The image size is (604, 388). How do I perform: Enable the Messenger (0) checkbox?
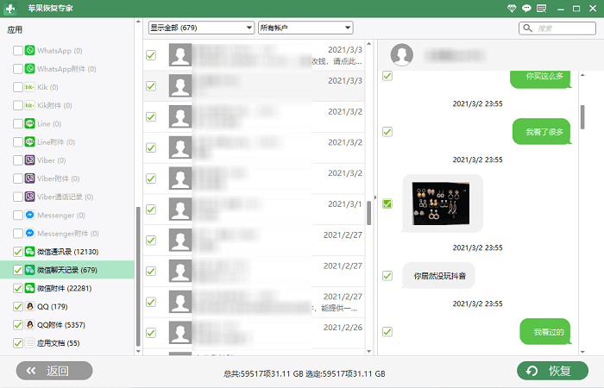pyautogui.click(x=18, y=215)
